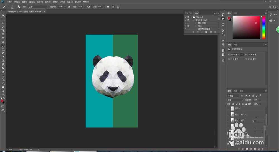The image size is (279, 152).
Task: Choose the Type (T) tool
Action: [x=3, y=76]
